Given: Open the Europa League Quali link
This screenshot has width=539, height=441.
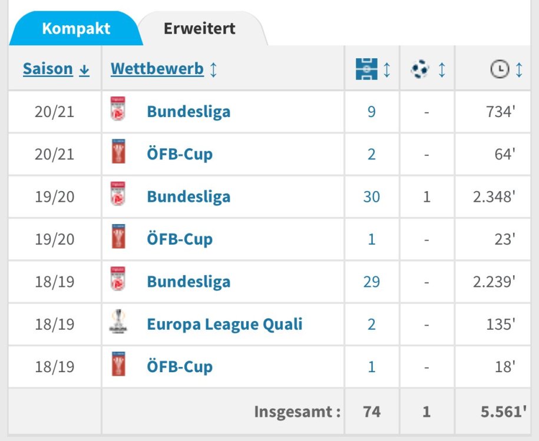Looking at the screenshot, I should pos(224,323).
